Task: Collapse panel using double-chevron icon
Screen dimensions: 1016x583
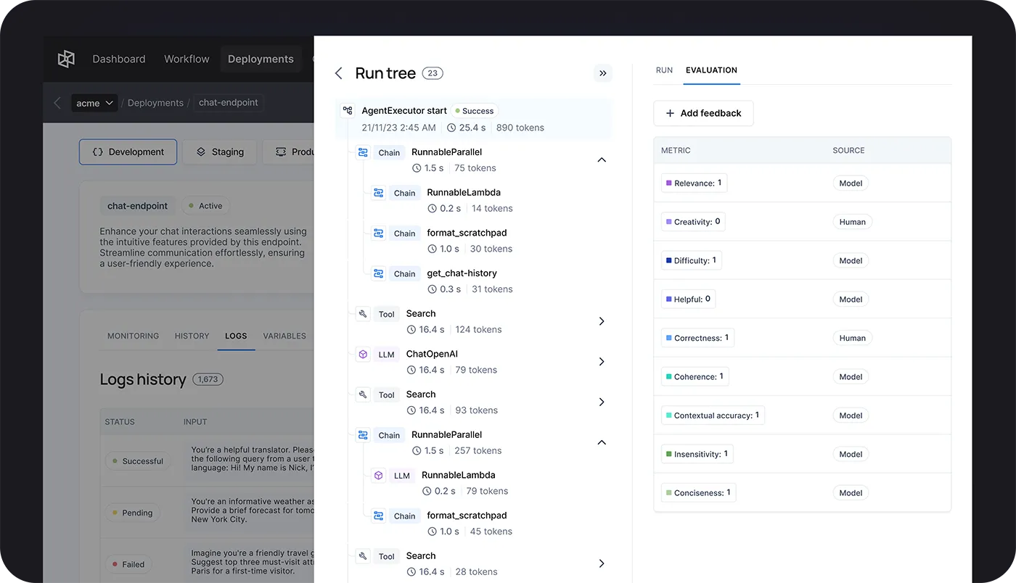Action: pos(602,73)
